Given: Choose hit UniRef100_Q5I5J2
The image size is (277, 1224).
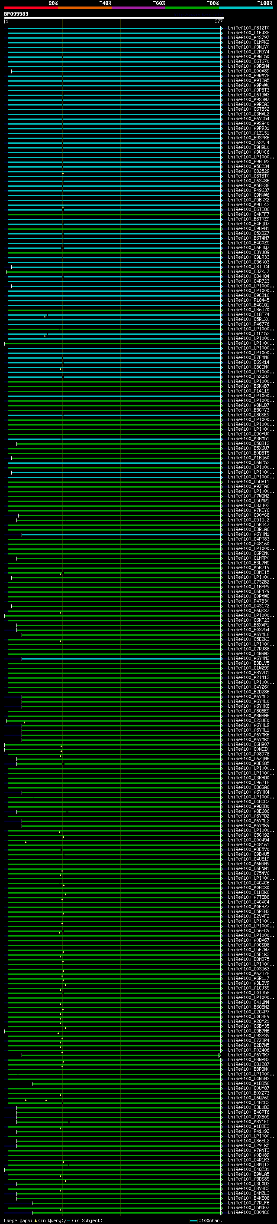Looking at the screenshot, I should (x=248, y=520).
